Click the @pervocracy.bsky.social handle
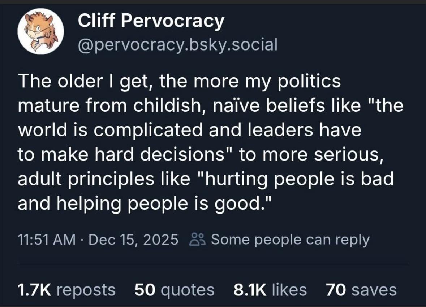426x307 pixels. [177, 45]
